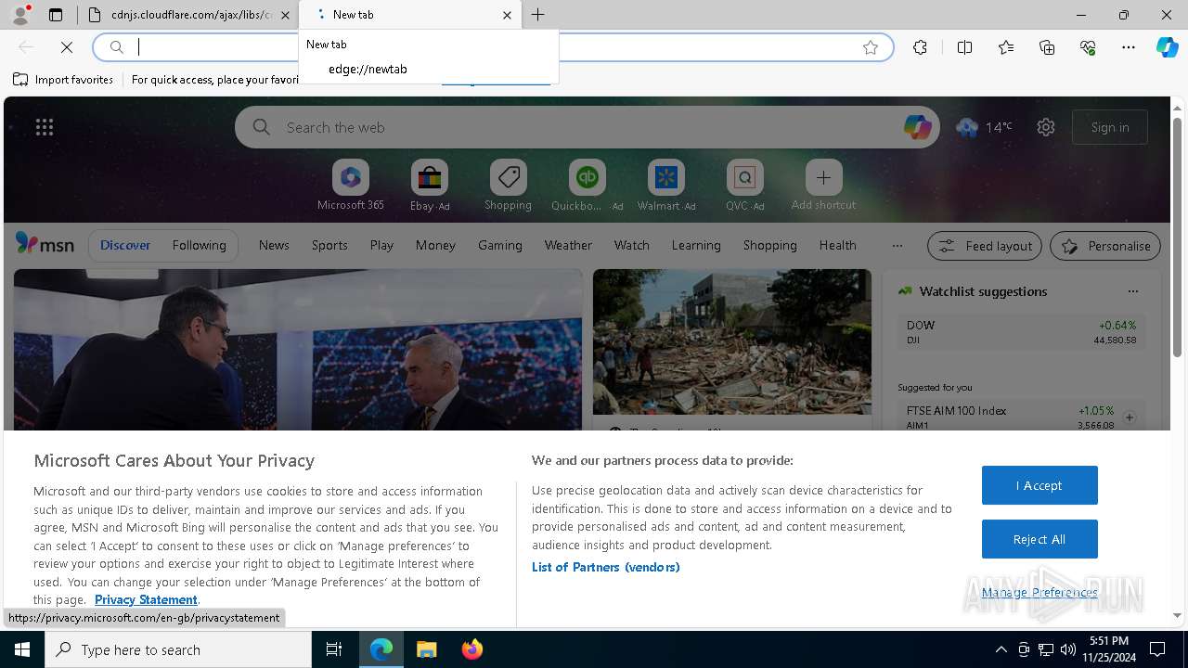This screenshot has width=1188, height=668.
Task: Click the Import favorites button
Action: (x=63, y=80)
